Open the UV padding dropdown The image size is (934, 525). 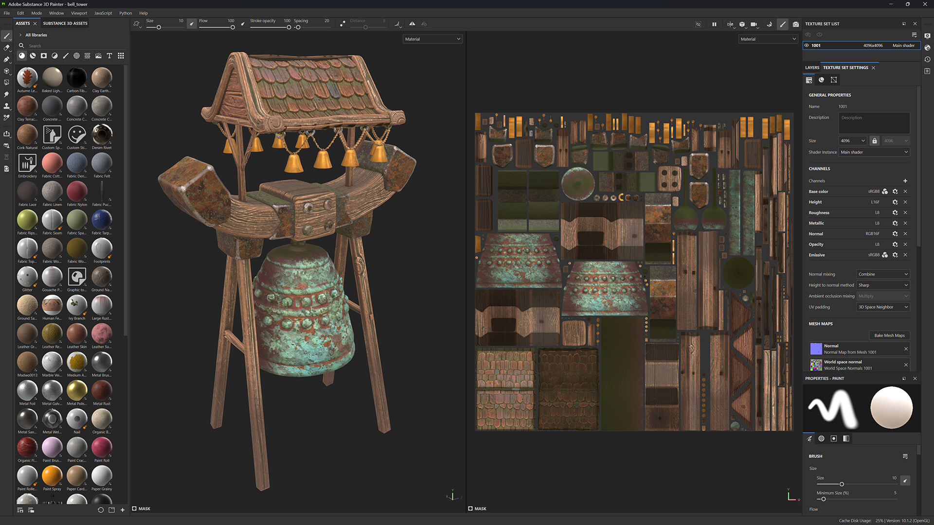tap(882, 307)
